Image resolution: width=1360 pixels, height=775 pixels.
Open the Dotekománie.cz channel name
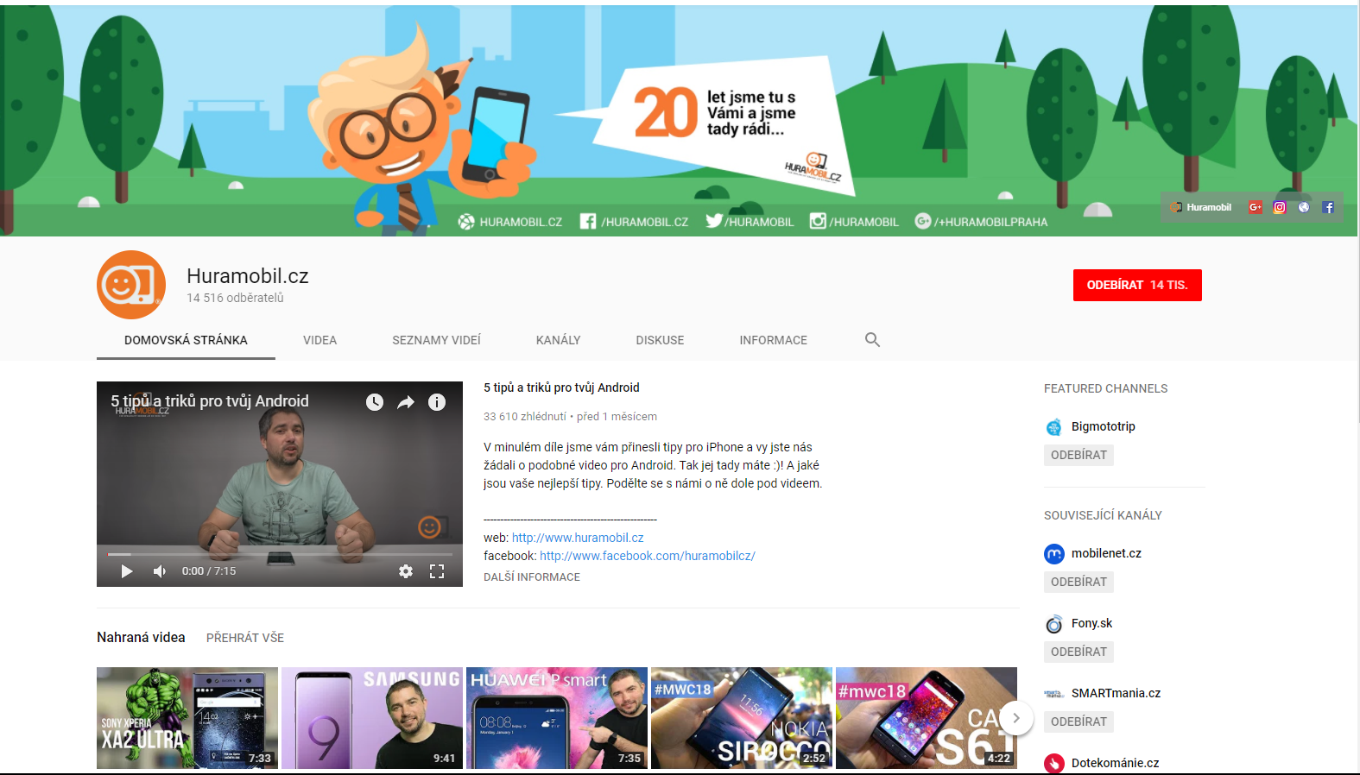pyautogui.click(x=1115, y=763)
